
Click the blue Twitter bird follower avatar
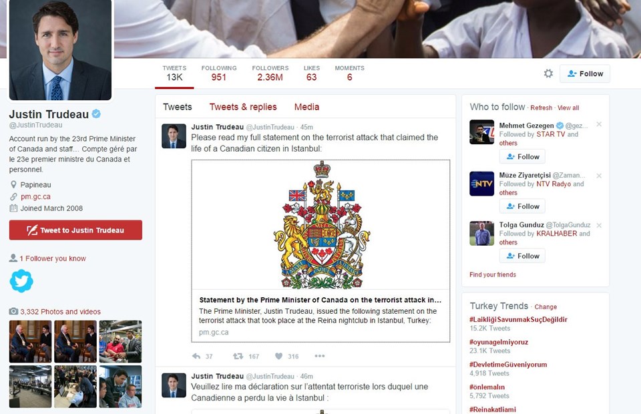[21, 280]
